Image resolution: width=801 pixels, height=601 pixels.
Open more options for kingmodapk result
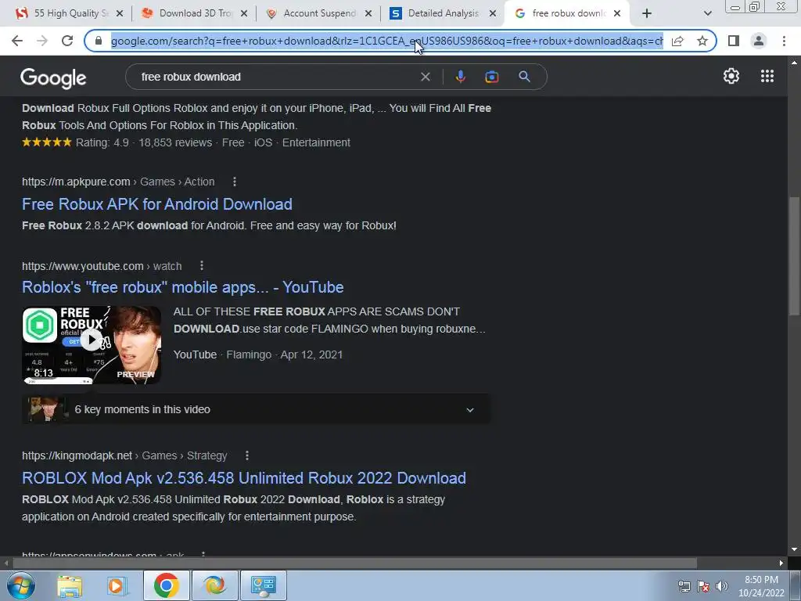pos(247,455)
